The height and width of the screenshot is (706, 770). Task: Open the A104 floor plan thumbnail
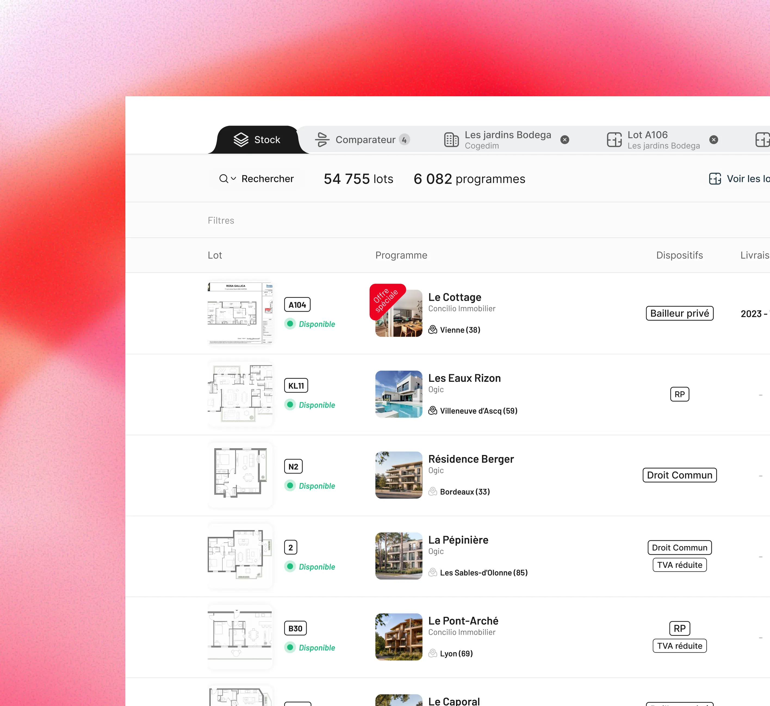click(240, 313)
